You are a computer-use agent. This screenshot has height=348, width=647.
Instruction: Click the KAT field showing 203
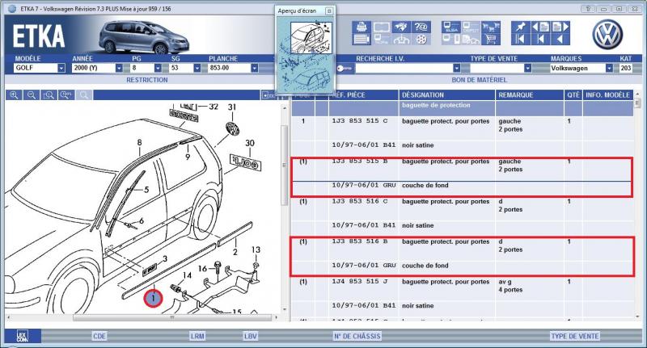coord(625,68)
